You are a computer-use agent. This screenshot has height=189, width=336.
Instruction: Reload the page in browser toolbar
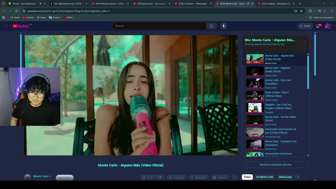[16, 11]
